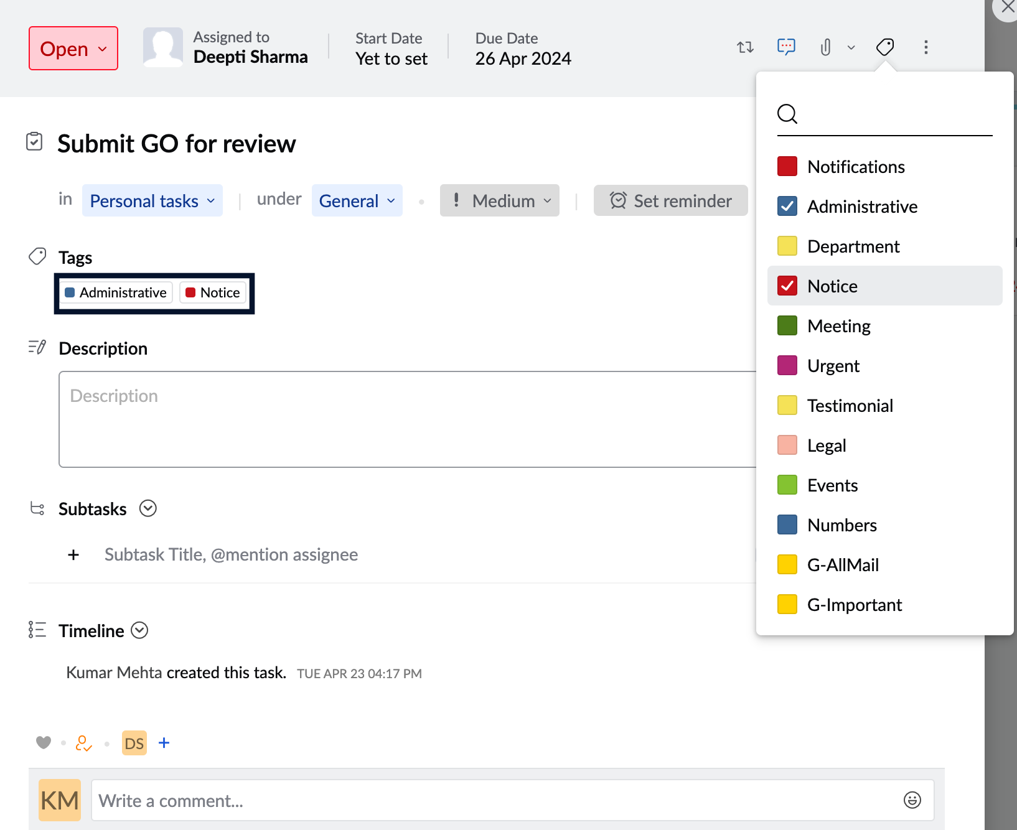Click the Tags section tag icon

point(37,256)
